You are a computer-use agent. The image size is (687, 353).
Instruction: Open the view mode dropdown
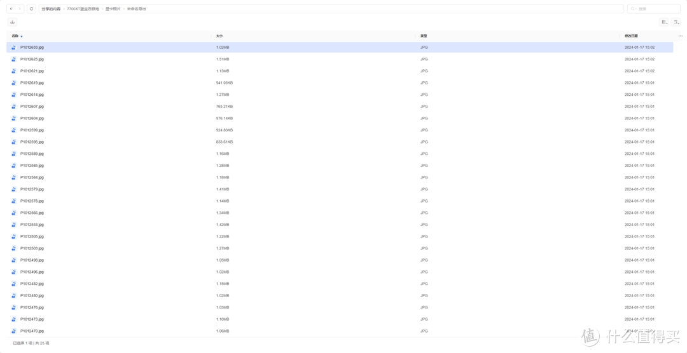(x=664, y=22)
